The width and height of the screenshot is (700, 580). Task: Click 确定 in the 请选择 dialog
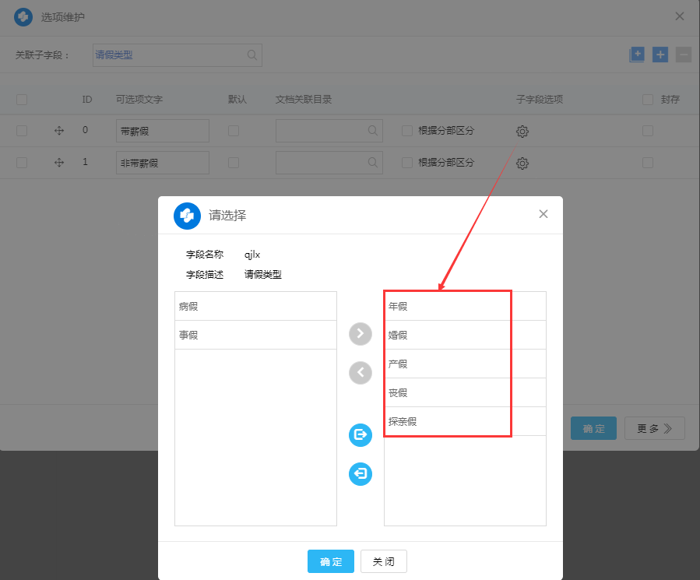(x=331, y=561)
